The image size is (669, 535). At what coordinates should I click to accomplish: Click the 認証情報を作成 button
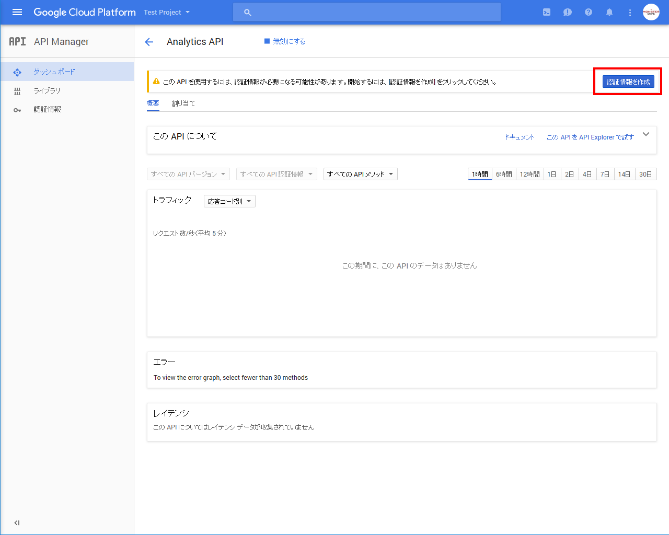pyautogui.click(x=628, y=82)
